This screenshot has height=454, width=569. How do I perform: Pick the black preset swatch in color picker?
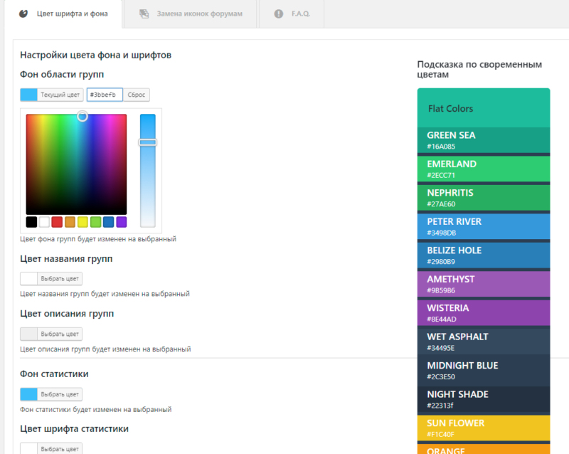[31, 222]
